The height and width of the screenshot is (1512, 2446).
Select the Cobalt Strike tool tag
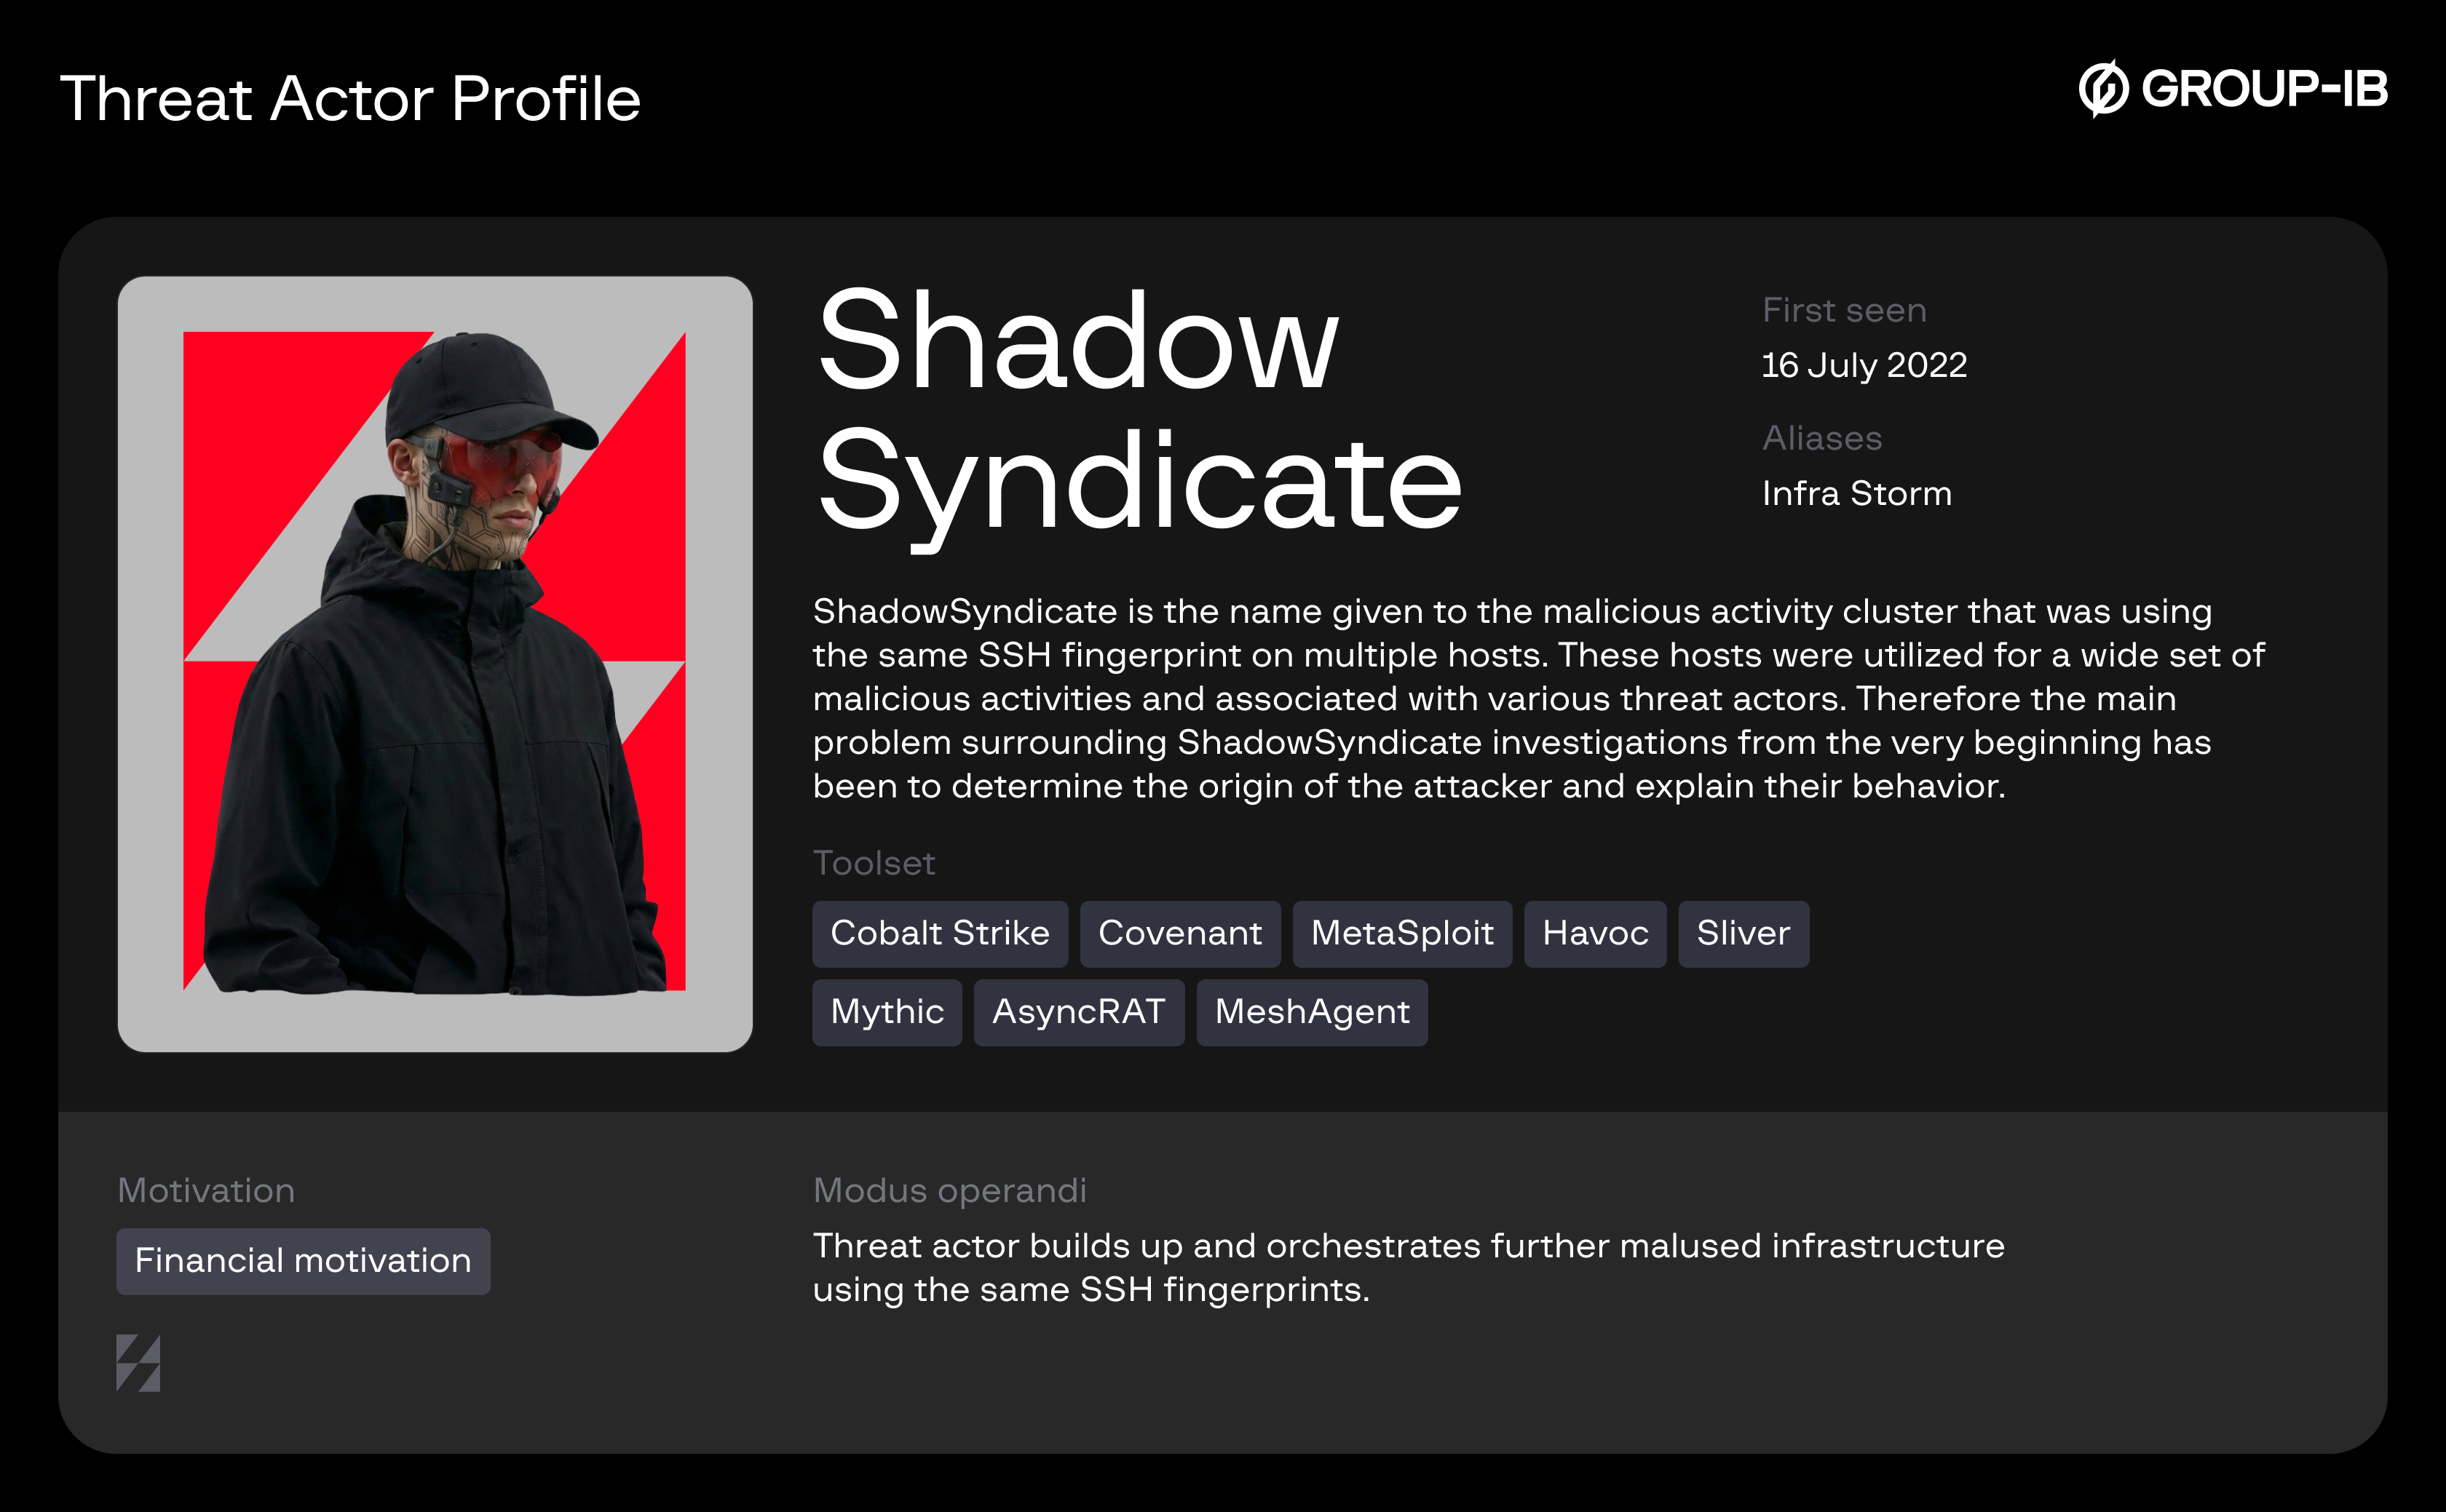(939, 933)
